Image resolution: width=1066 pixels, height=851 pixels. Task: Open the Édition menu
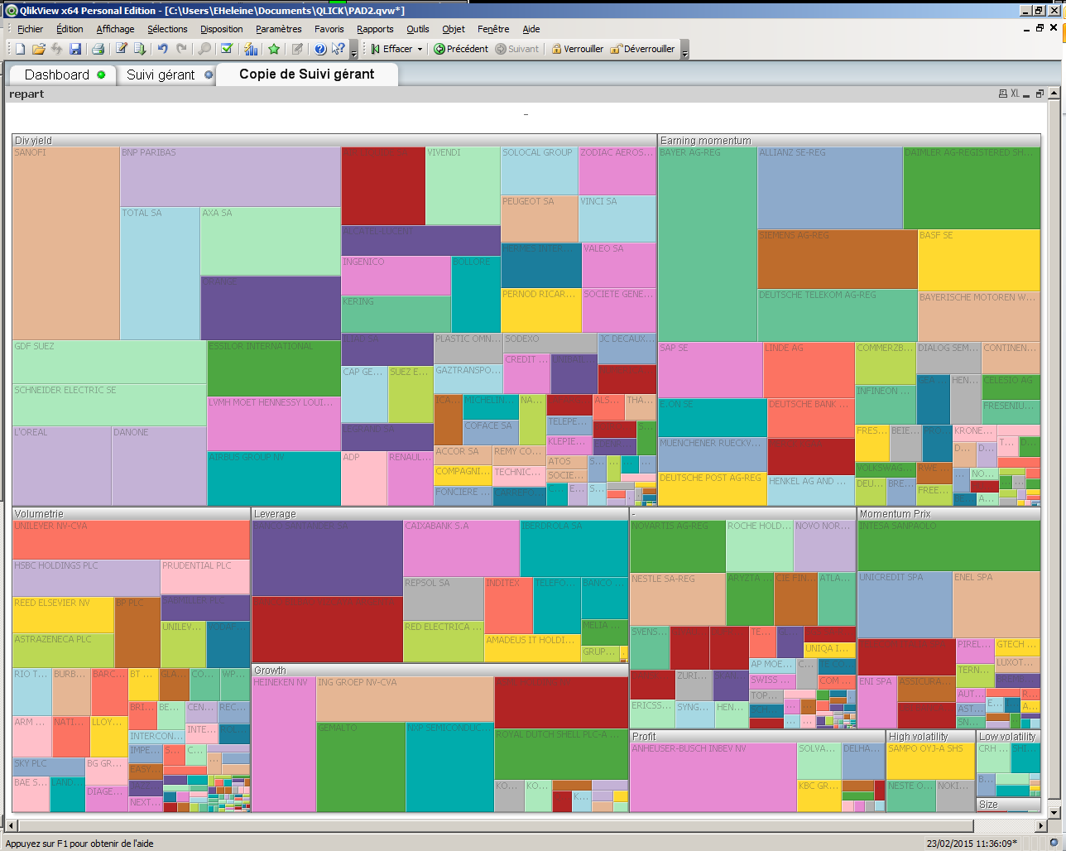[70, 29]
